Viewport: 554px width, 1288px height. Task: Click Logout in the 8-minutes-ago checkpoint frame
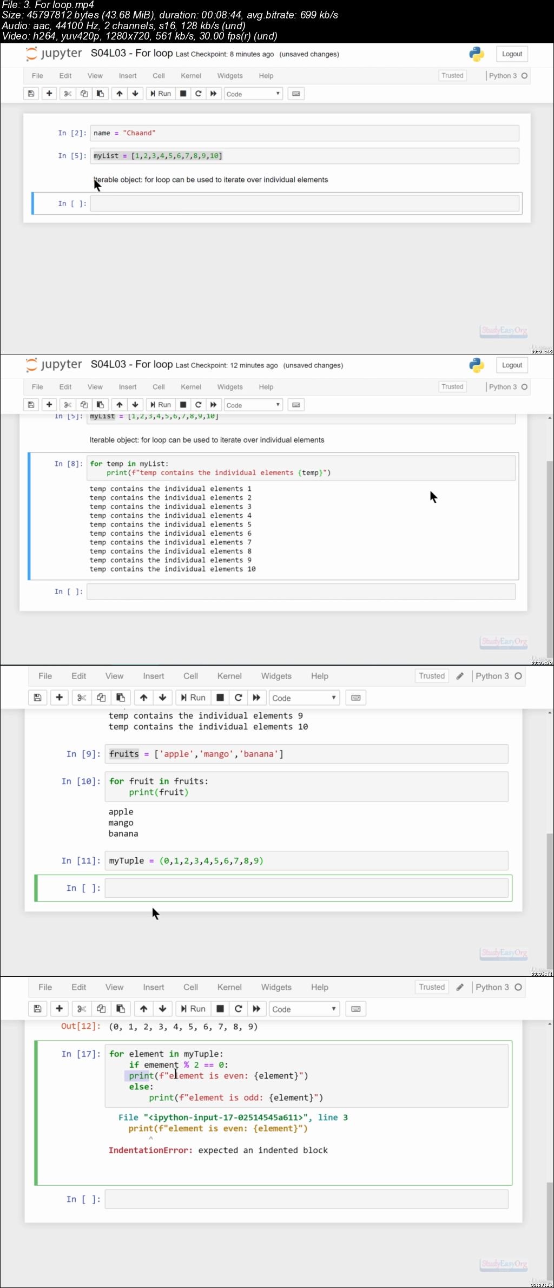(x=512, y=54)
